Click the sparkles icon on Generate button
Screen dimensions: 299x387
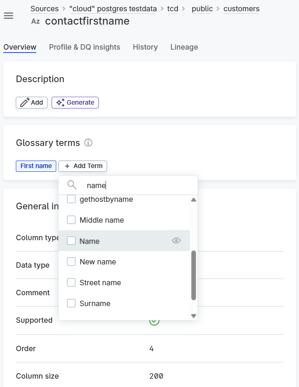(60, 102)
